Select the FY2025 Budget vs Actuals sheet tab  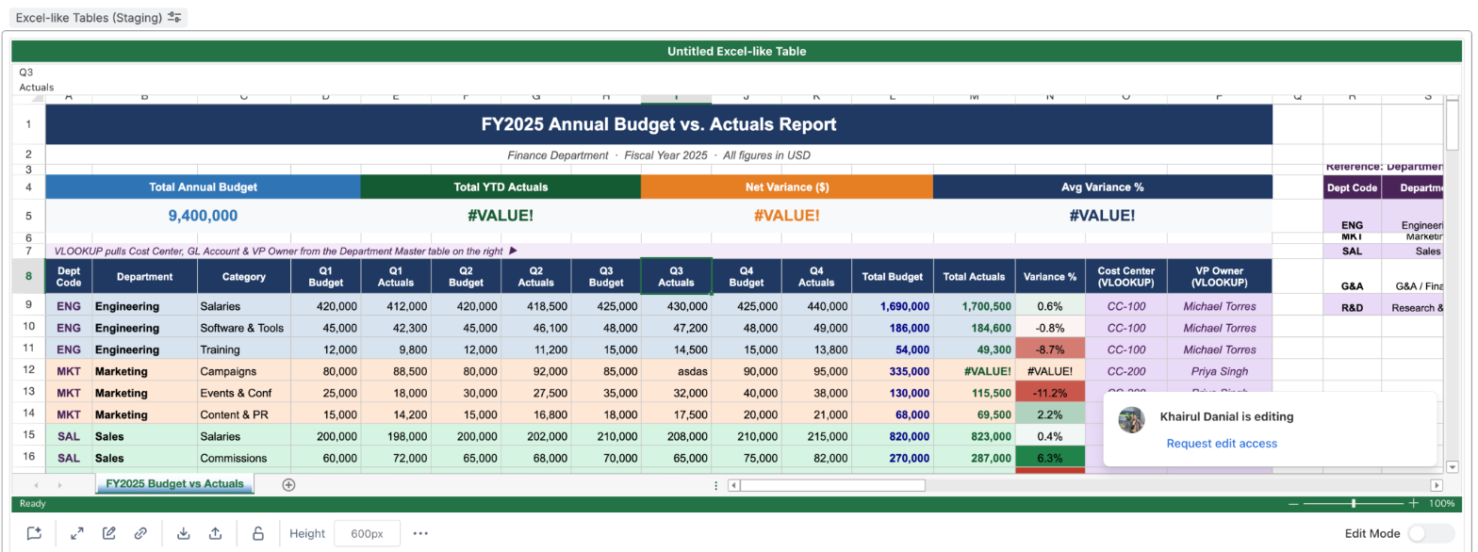pos(174,484)
